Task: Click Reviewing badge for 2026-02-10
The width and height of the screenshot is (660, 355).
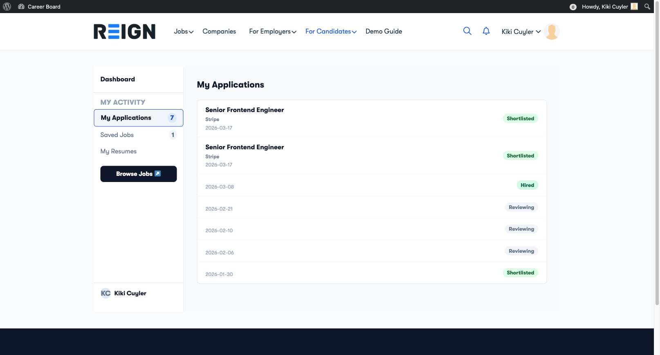Action: coord(521,229)
